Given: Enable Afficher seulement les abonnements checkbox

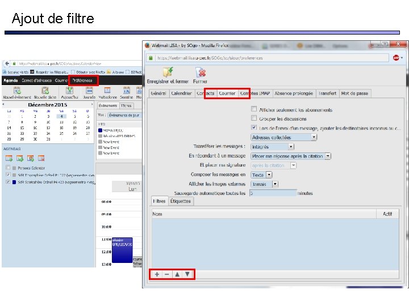Looking at the screenshot, I should 254,109.
